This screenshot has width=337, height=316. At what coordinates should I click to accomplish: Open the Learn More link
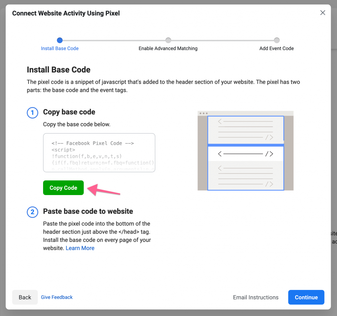[x=80, y=248]
